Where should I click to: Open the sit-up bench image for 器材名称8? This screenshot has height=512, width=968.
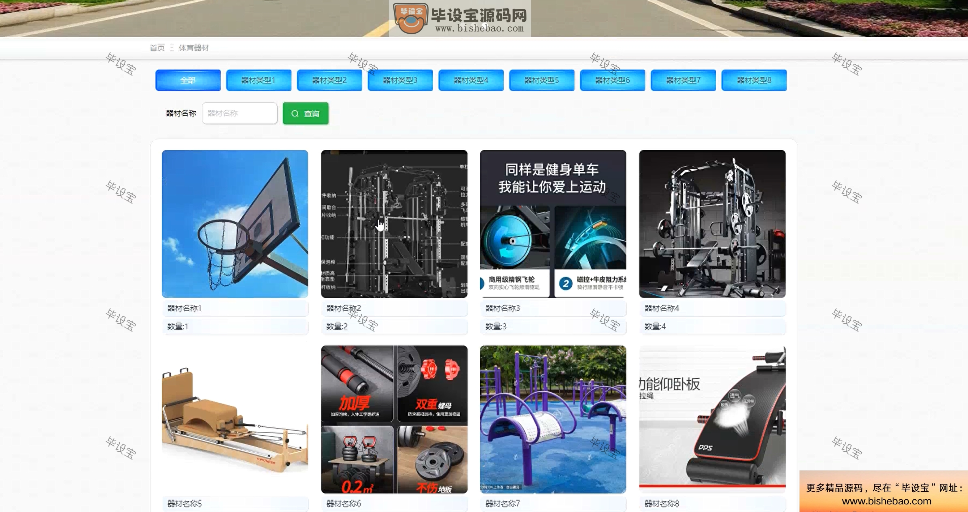pyautogui.click(x=712, y=419)
